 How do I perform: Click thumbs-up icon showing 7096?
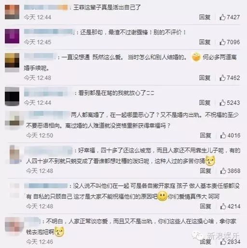[x=222, y=42]
